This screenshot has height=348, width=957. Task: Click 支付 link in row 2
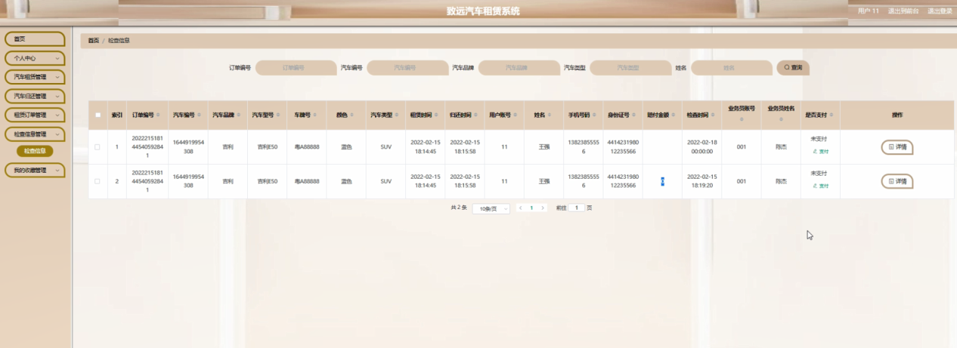pos(820,186)
